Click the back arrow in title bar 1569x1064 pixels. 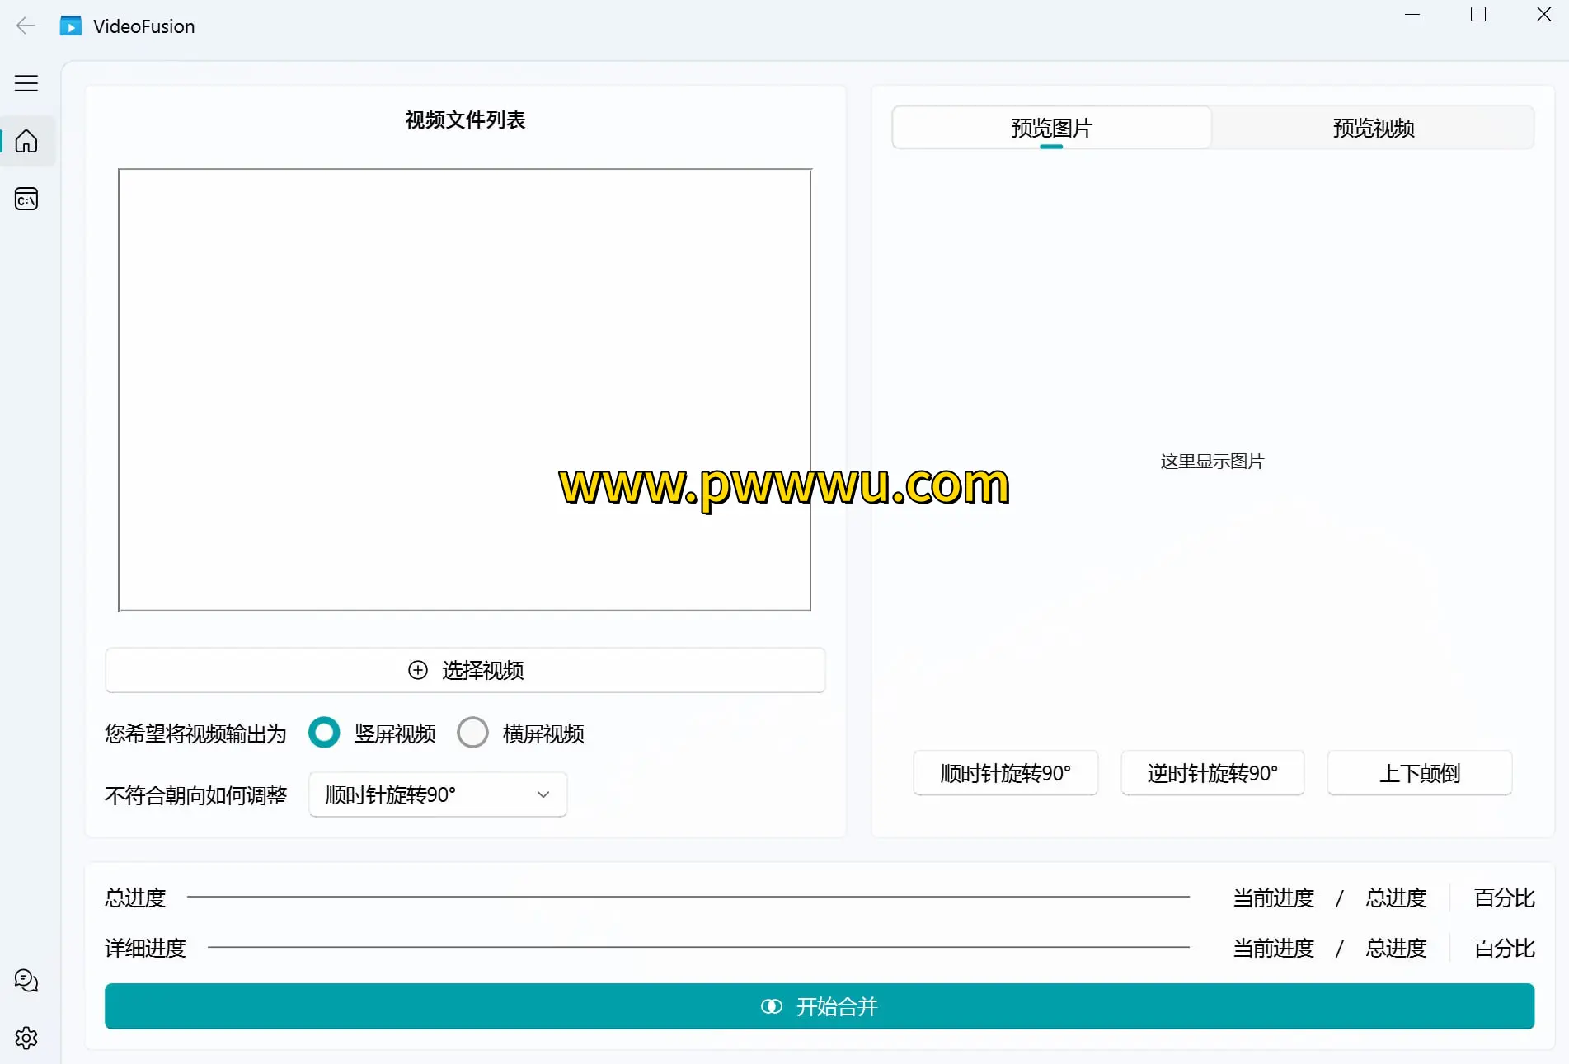[26, 26]
